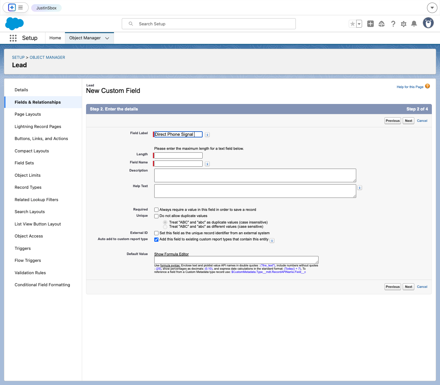Click info icon by Auto add report type
440x385 pixels.
[x=272, y=240]
